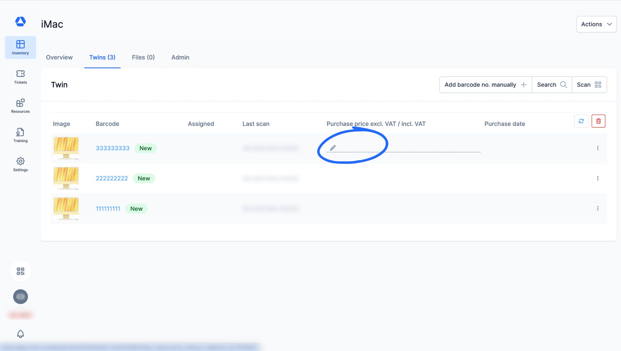Open three-dot menu for twin 333333333
Screen dimensions: 621x351
pos(598,148)
